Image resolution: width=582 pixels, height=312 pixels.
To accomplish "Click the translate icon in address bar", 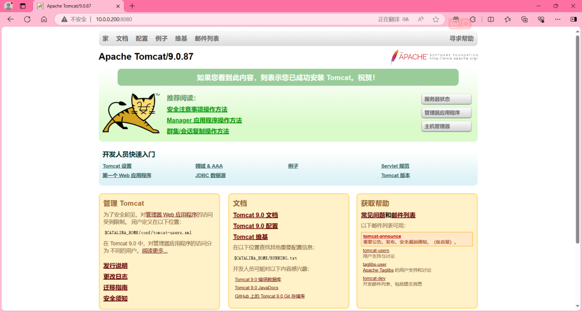I will coord(405,19).
